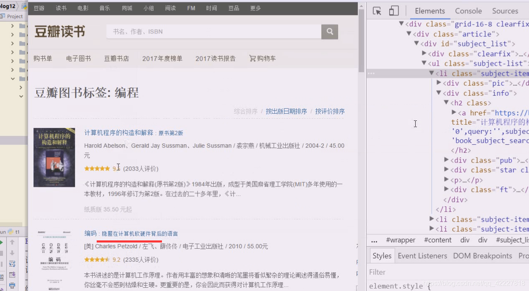Click 读书 in the Douban top navigation

(x=61, y=8)
